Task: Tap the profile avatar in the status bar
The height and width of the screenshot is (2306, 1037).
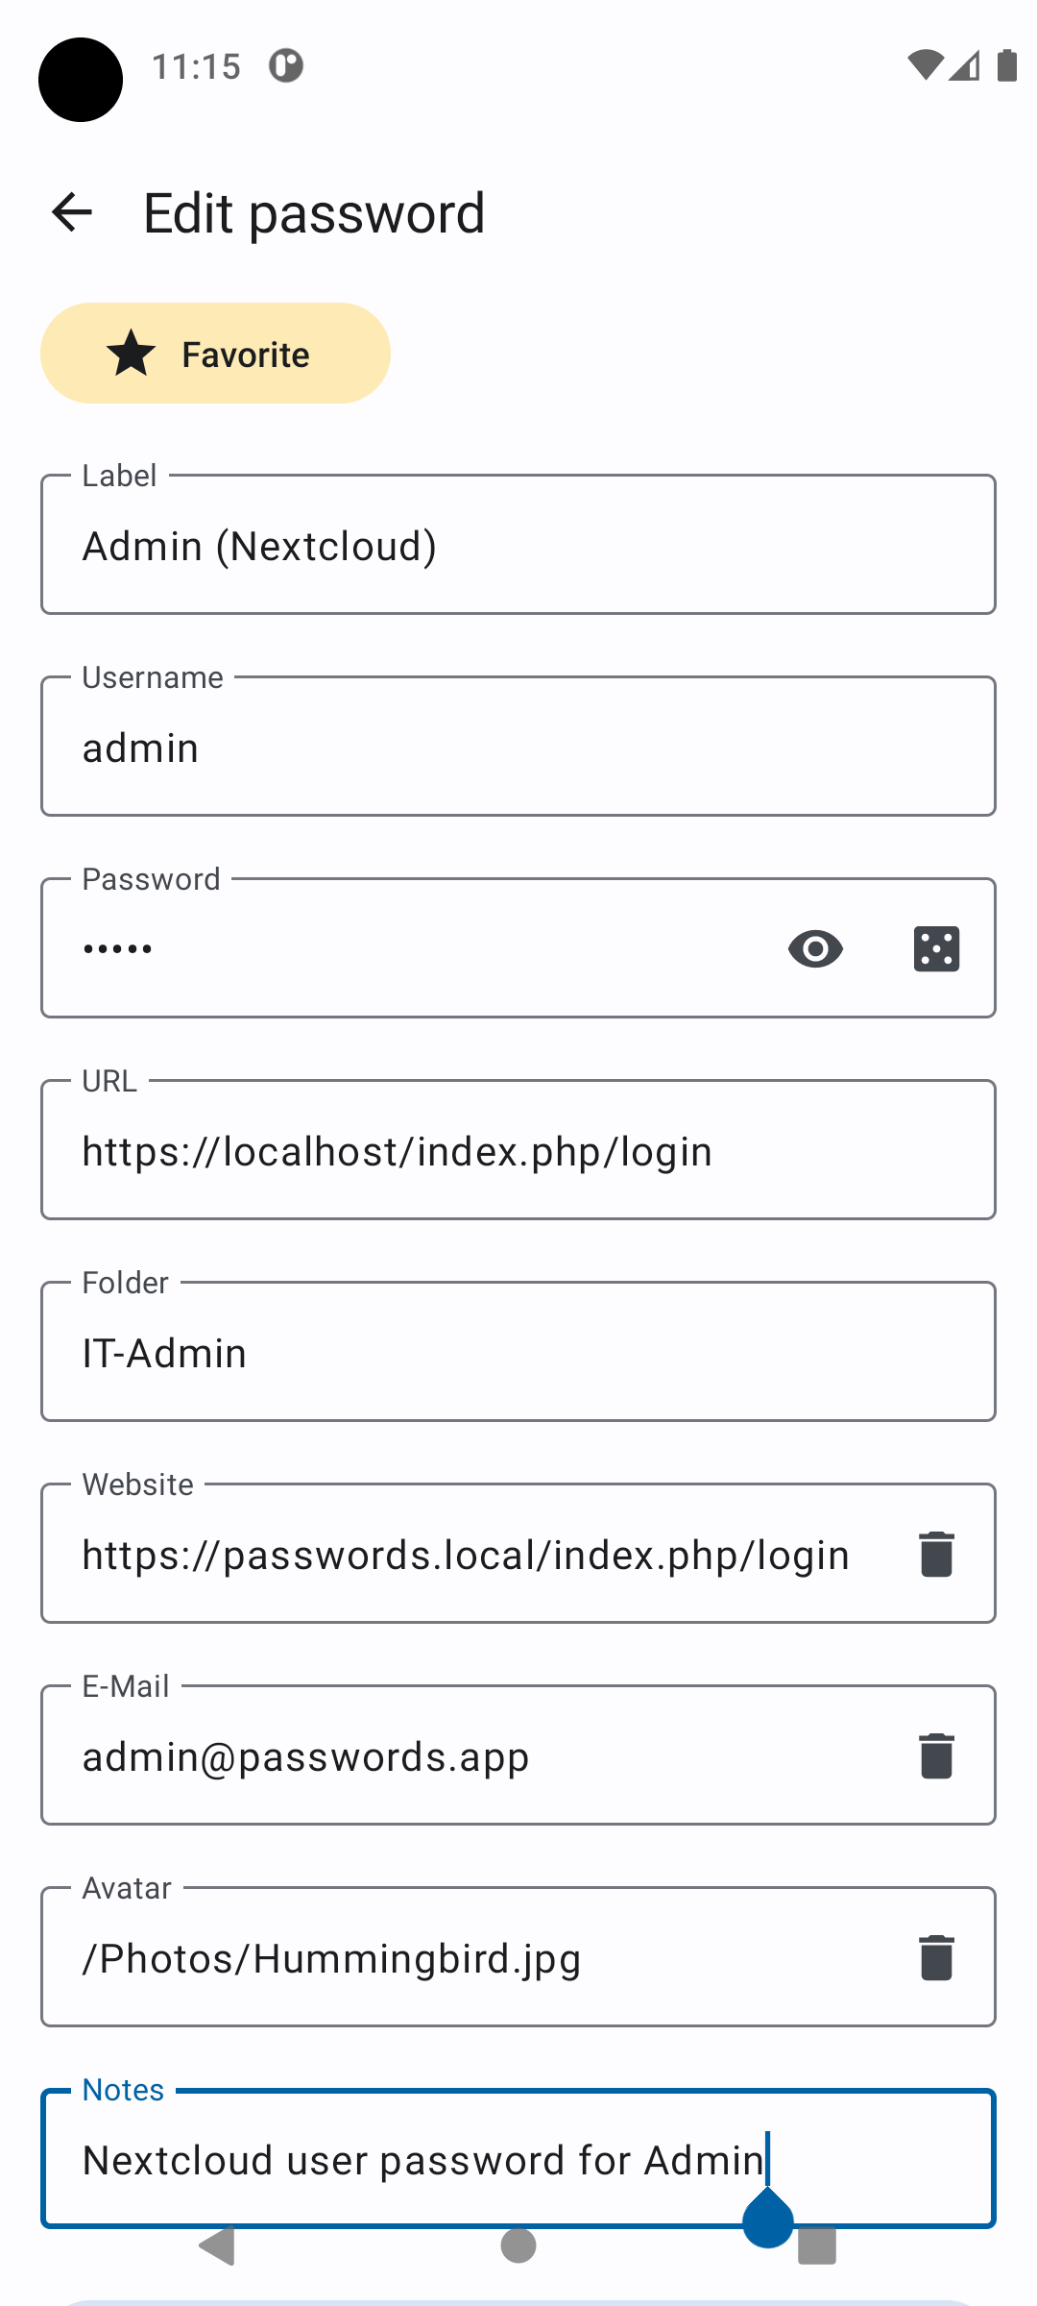Action: click(81, 80)
